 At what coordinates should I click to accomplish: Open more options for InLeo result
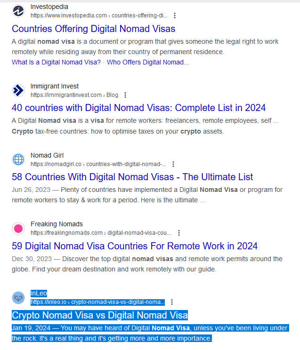(x=172, y=302)
